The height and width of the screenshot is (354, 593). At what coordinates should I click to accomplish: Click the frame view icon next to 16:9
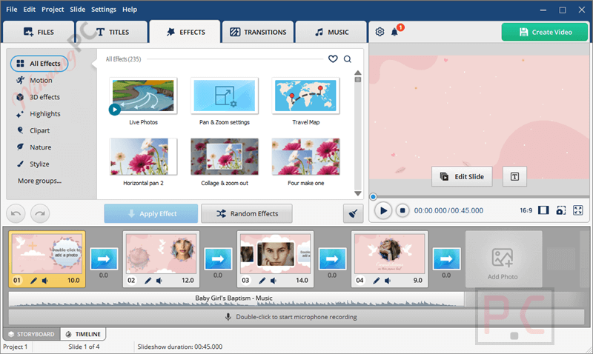point(543,210)
